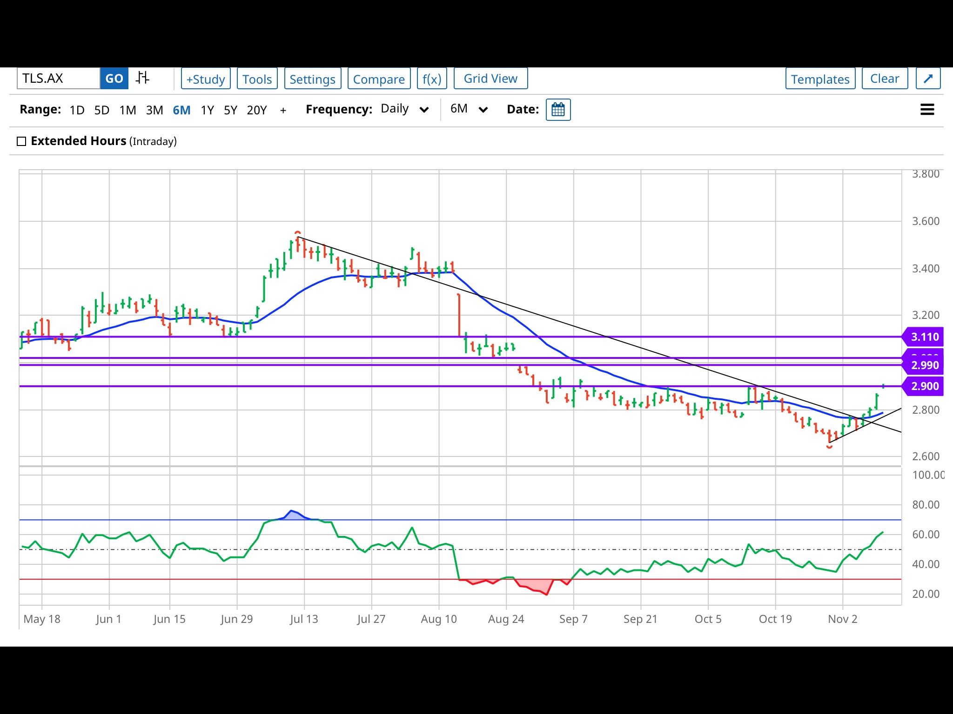Image resolution: width=953 pixels, height=714 pixels.
Task: Enable the Extended Hours checkbox
Action: coord(21,141)
